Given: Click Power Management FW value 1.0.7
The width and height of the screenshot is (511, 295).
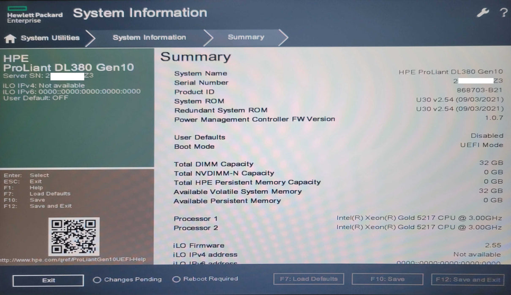Looking at the screenshot, I should [x=494, y=118].
